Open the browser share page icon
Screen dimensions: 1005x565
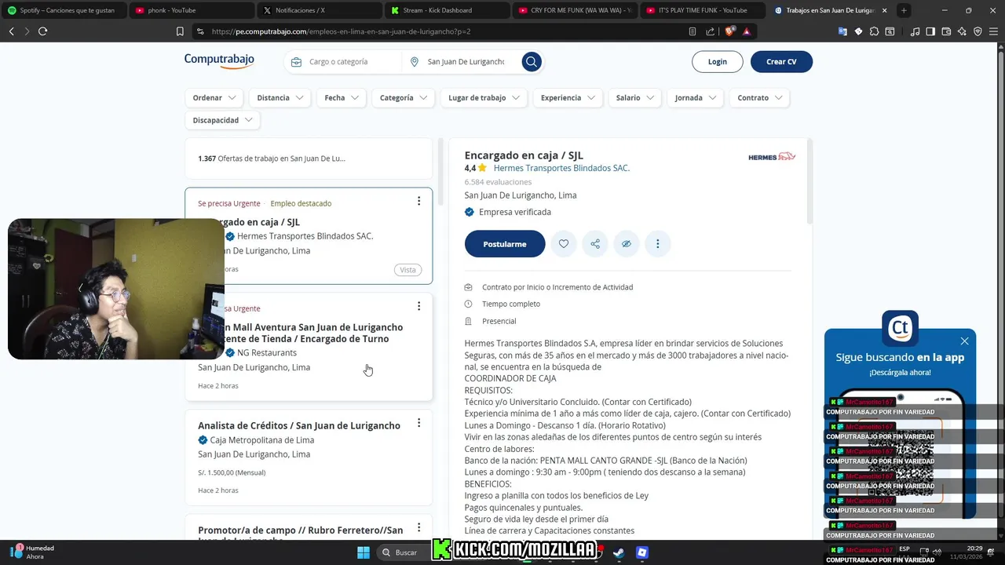click(x=710, y=31)
